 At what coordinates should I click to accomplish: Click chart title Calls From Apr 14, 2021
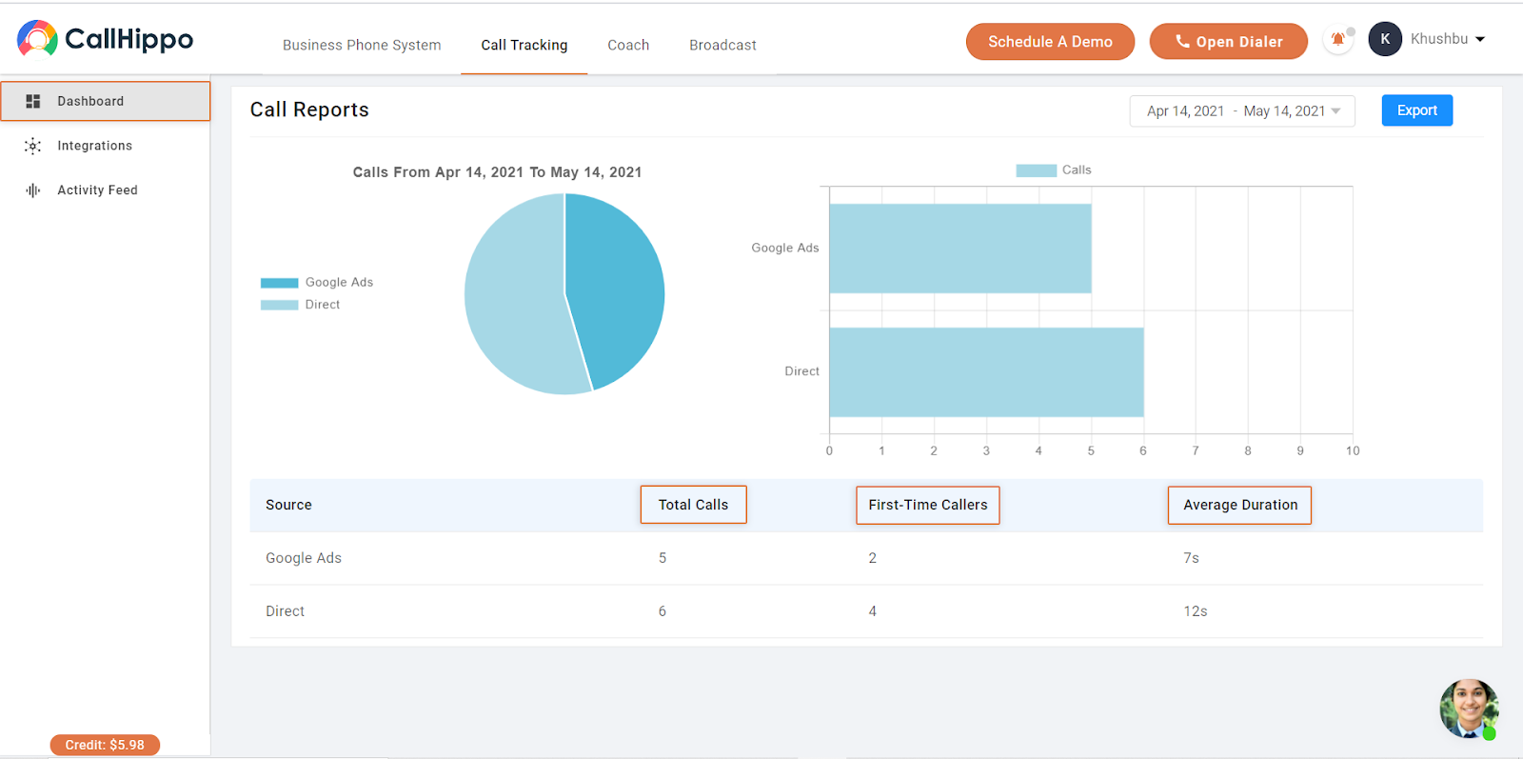[x=497, y=172]
